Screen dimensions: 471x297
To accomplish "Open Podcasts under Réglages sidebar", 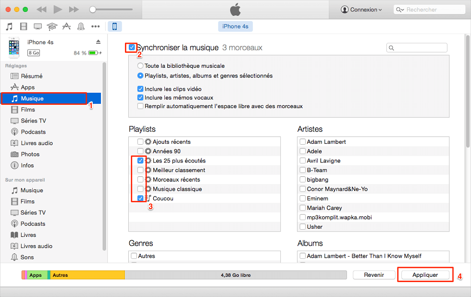I will point(33,132).
